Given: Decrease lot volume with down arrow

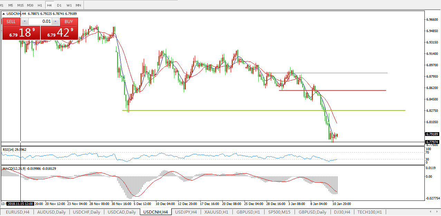Looking at the screenshot, I should [x=25, y=21].
